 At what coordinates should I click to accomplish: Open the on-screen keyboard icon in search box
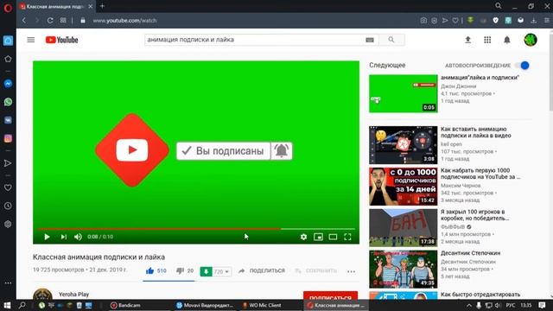pyautogui.click(x=370, y=40)
